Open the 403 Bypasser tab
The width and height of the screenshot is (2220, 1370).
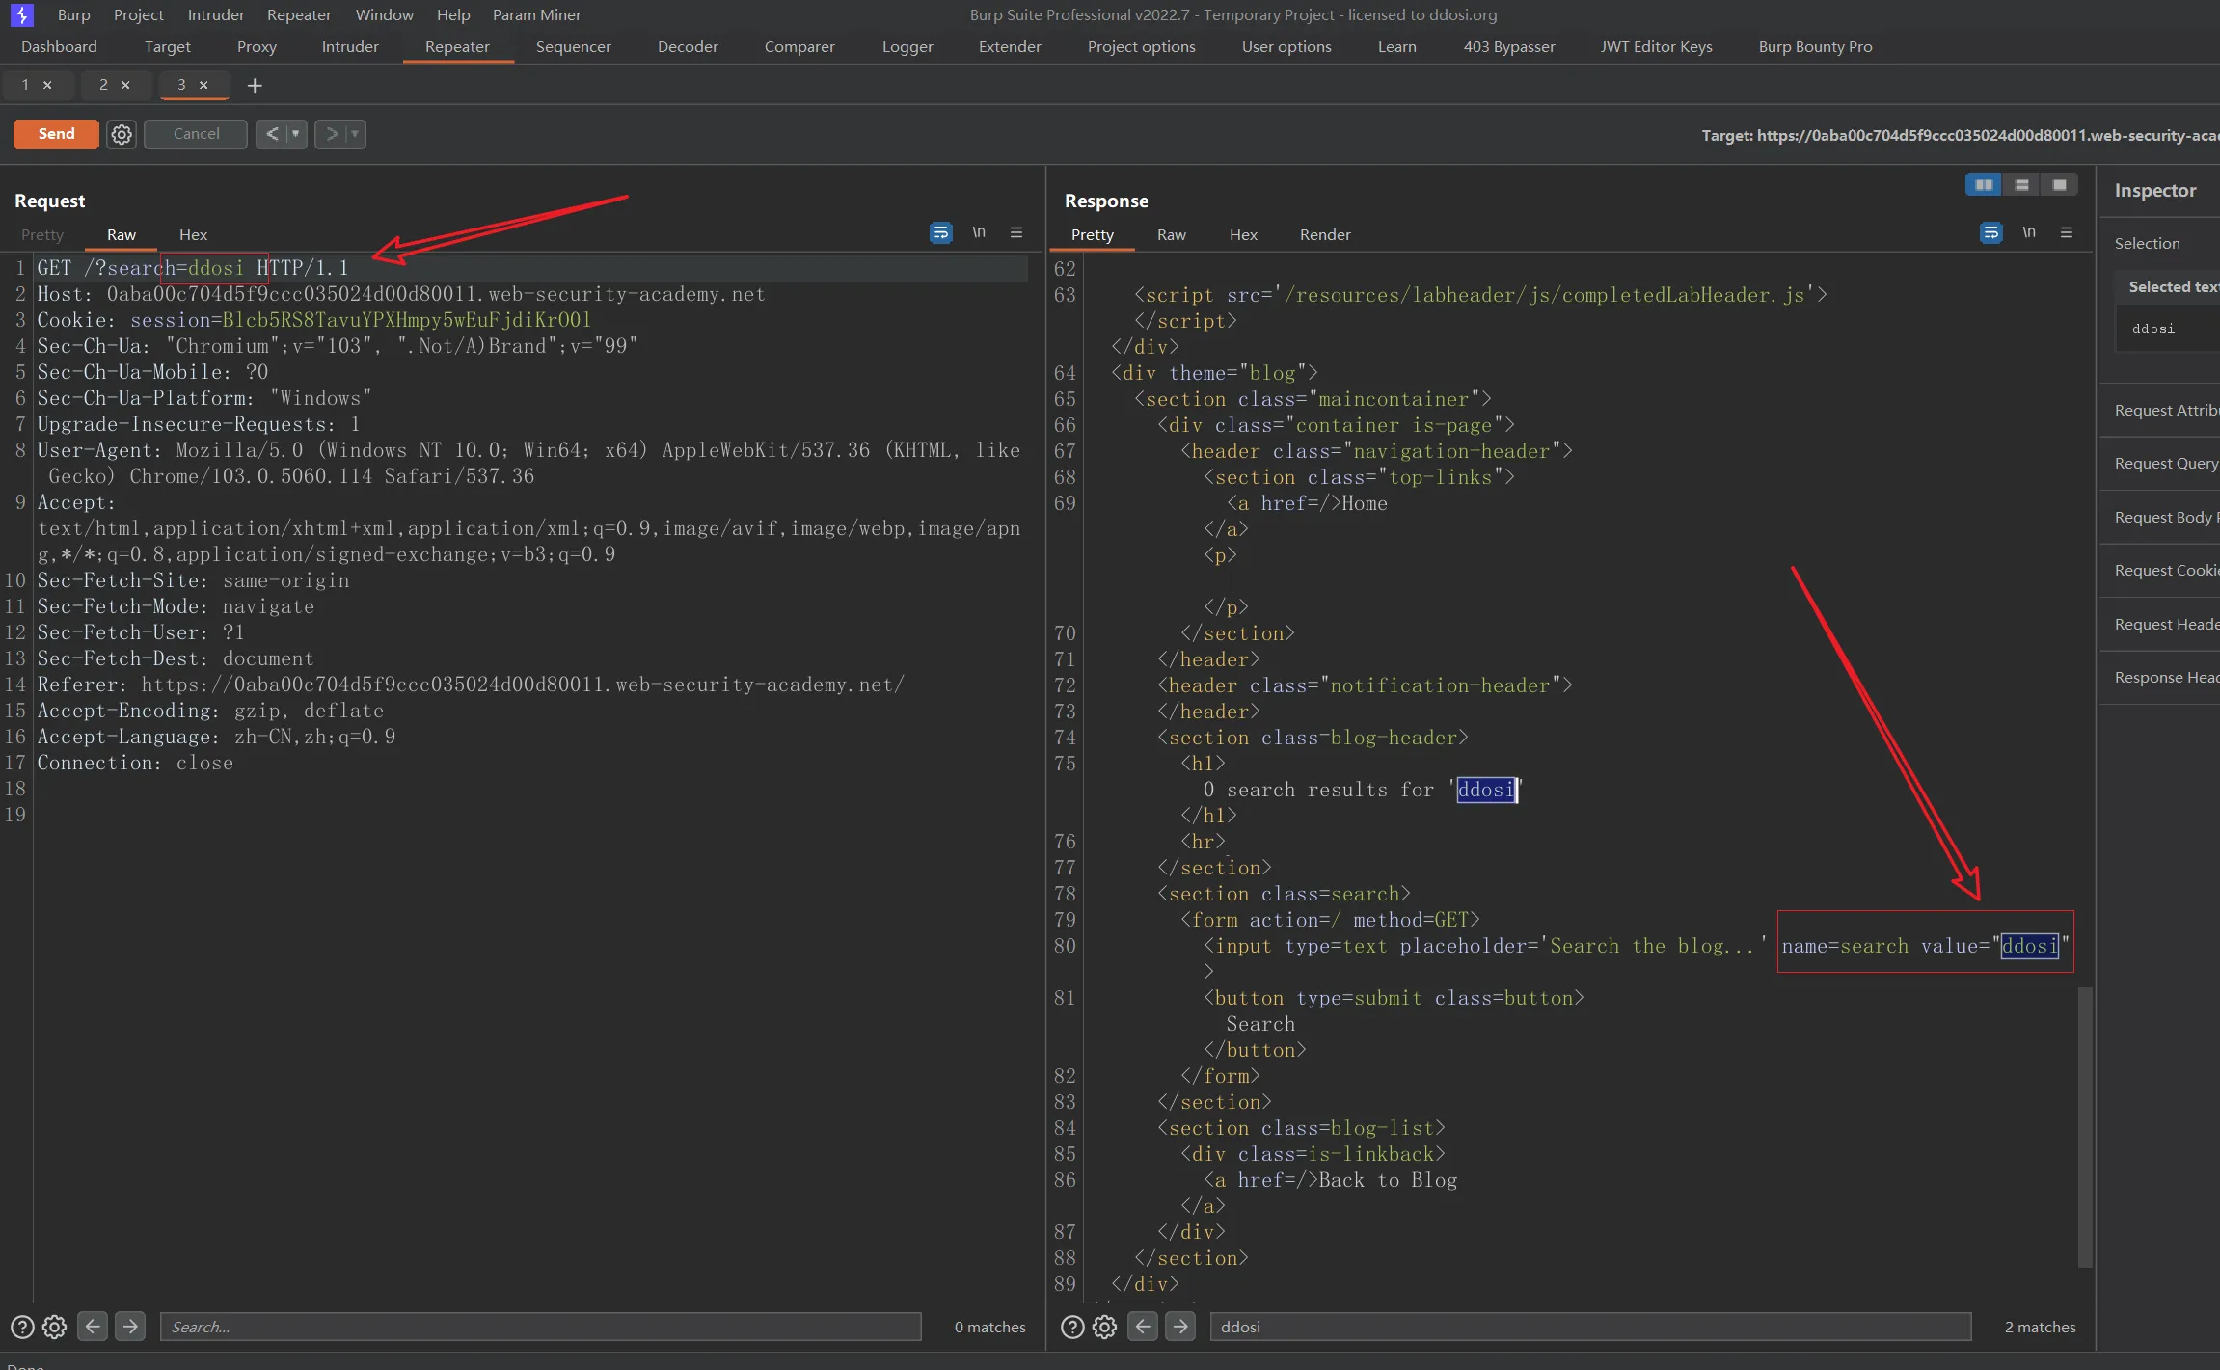point(1509,46)
